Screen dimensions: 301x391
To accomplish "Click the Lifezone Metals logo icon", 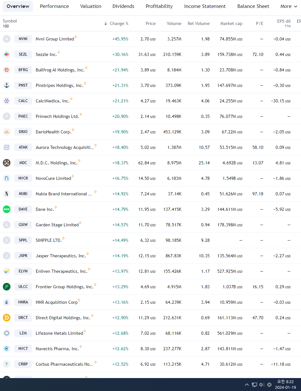I will click(7, 333).
